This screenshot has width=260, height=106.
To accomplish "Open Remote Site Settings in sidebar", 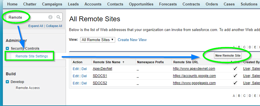I will click(x=32, y=56).
